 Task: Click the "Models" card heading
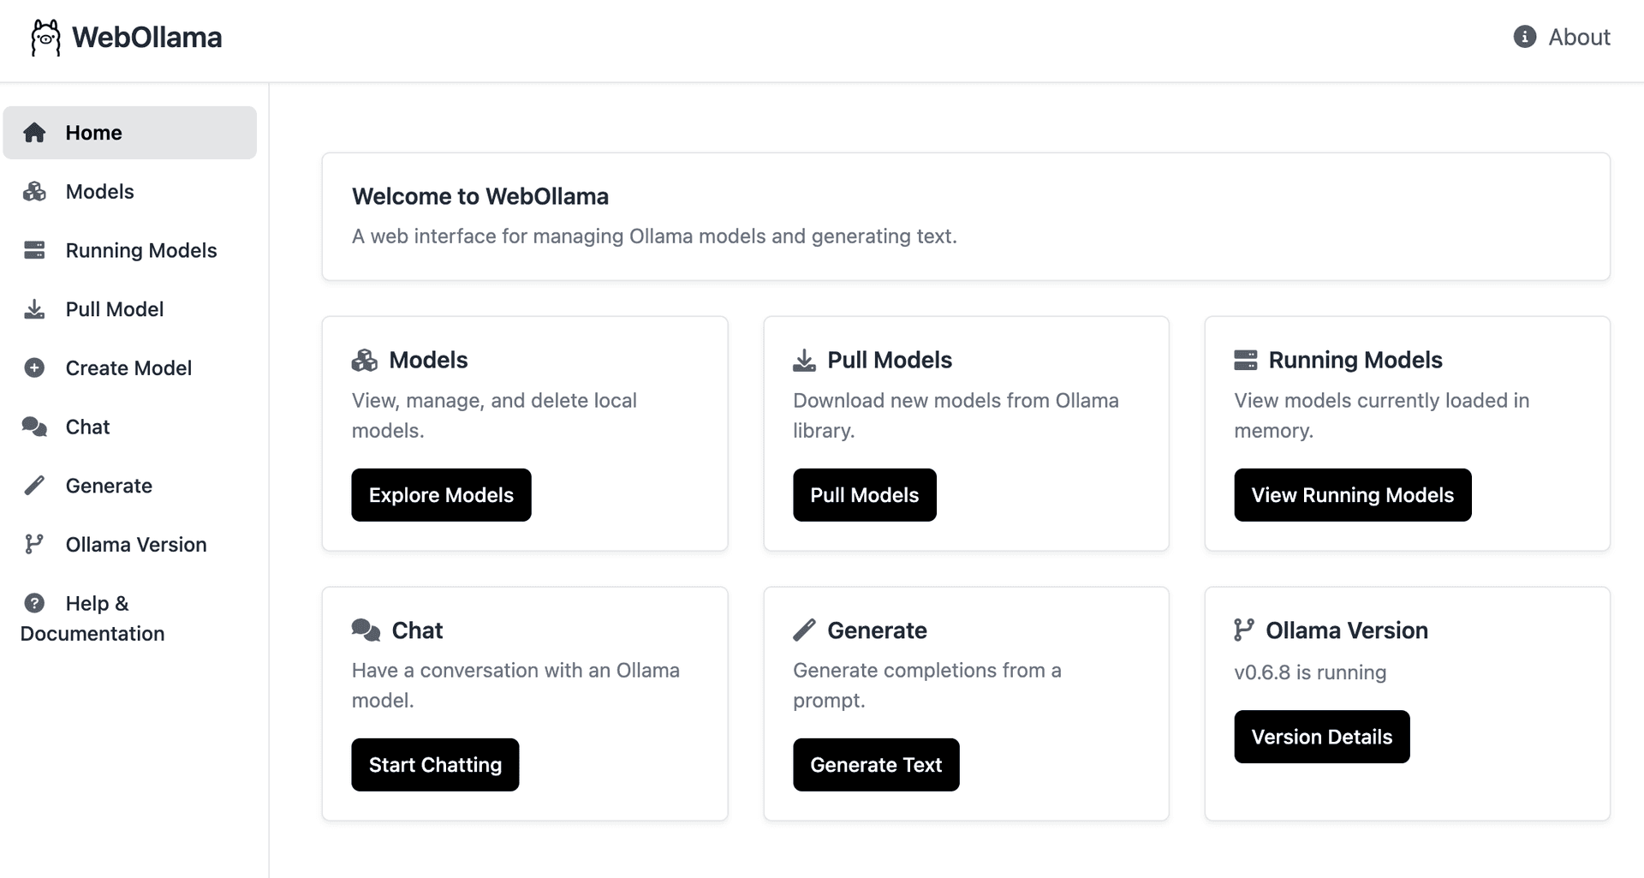pyautogui.click(x=428, y=361)
